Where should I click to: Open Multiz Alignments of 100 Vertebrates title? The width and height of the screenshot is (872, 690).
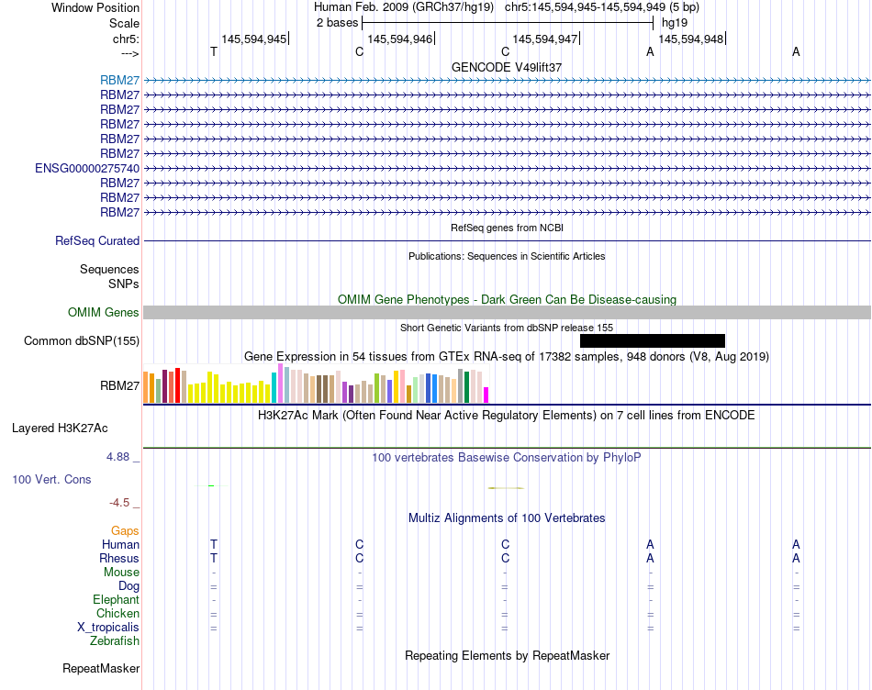pyautogui.click(x=507, y=518)
